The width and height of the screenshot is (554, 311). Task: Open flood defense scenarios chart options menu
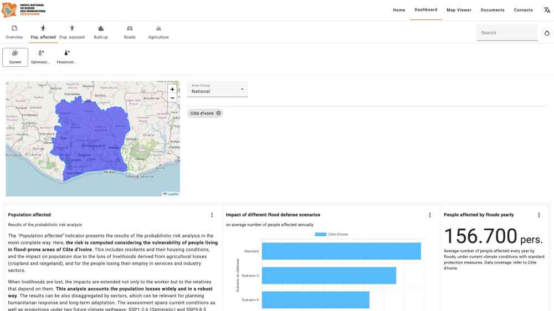(x=430, y=215)
